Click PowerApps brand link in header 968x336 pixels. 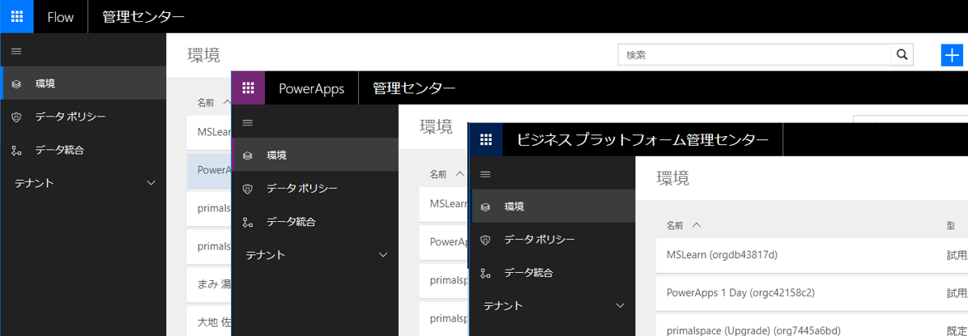click(x=311, y=88)
